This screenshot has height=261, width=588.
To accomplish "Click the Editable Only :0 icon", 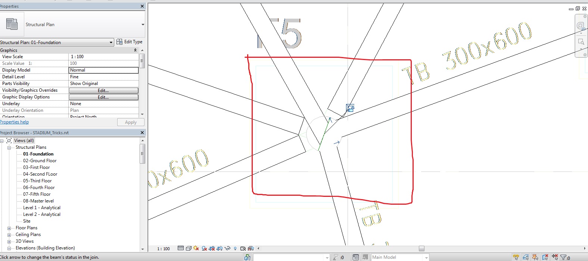I will coord(339,257).
